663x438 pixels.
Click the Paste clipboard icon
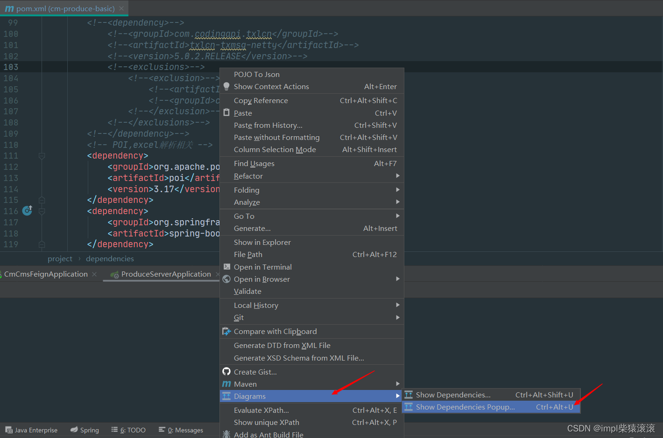226,112
